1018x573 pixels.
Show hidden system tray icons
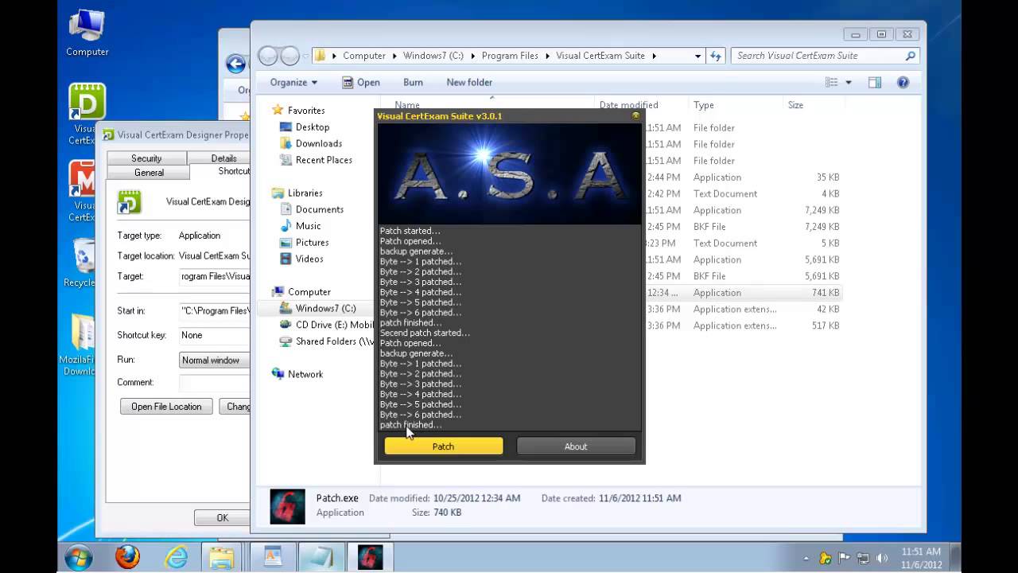(x=806, y=558)
